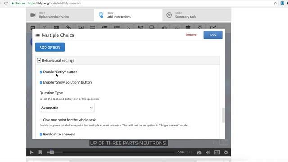Viewport: 288px width, 162px height.
Task: Reload the browser page
Action: (x=6, y=3)
